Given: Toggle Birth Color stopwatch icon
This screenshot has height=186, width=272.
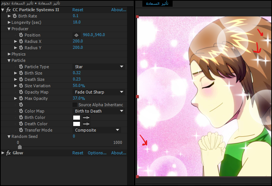Looking at the screenshot, I should coord(21,117).
